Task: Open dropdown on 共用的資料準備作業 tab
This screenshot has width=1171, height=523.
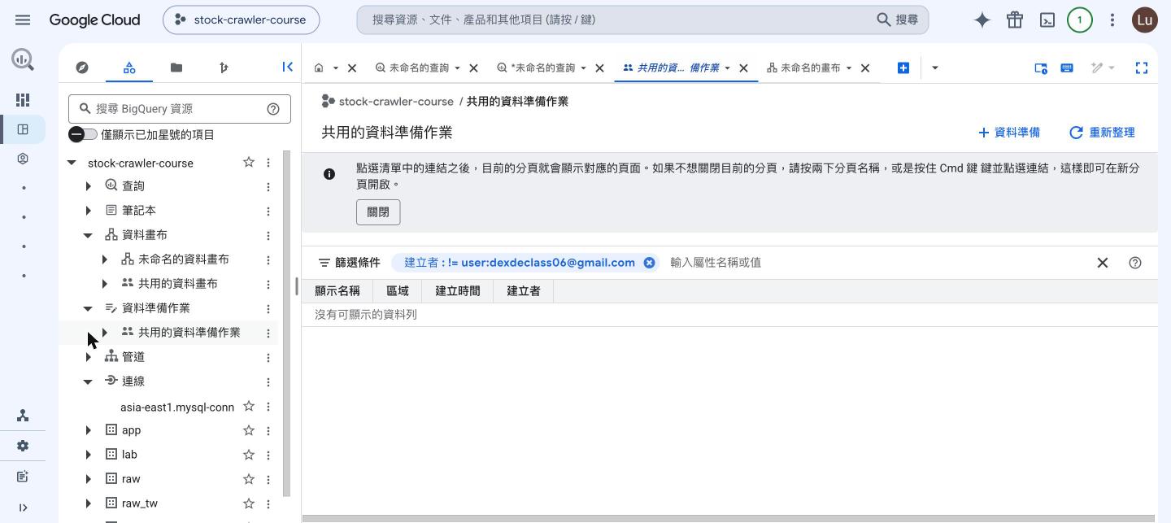Action: click(x=728, y=68)
